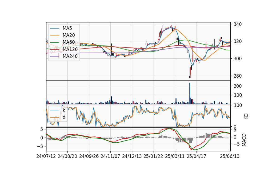Click the 200 volume axis label
256x184 pixels.
pyautogui.click(x=238, y=86)
